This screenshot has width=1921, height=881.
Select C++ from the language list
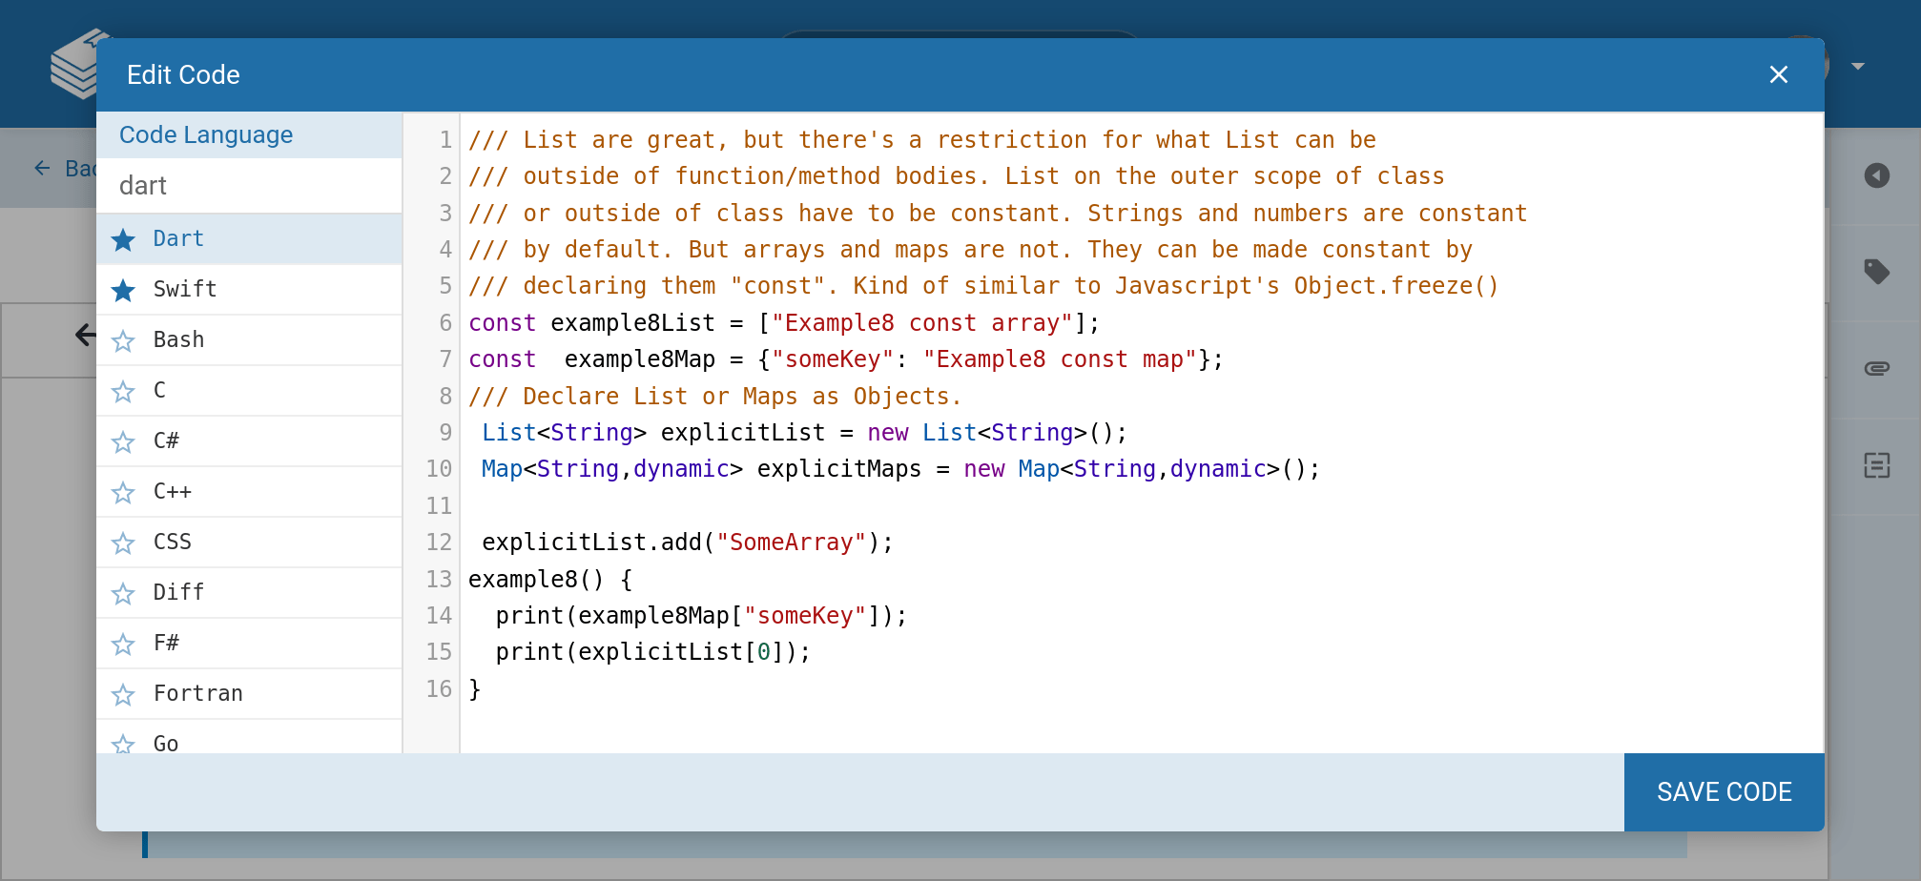pos(173,491)
